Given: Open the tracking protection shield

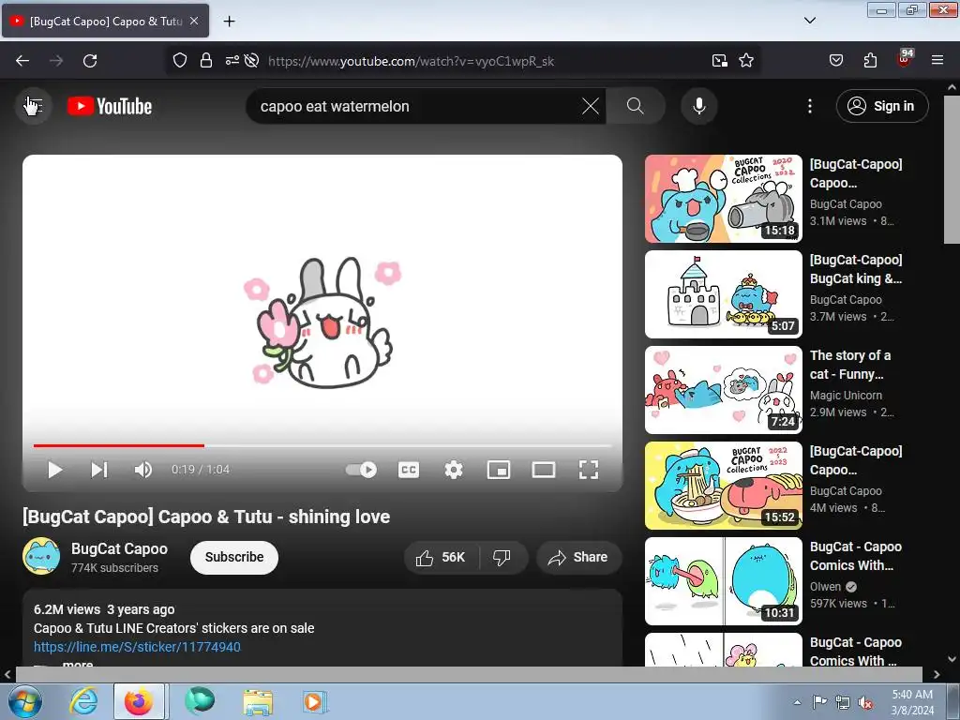Looking at the screenshot, I should 179,61.
